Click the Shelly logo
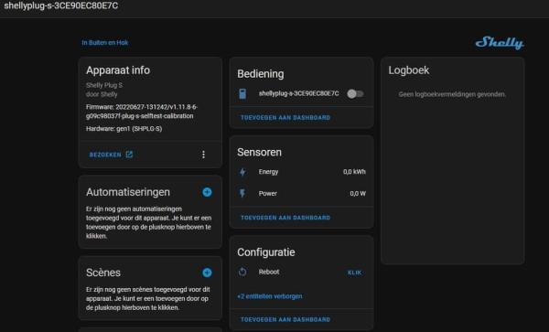549x332 pixels. click(500, 43)
